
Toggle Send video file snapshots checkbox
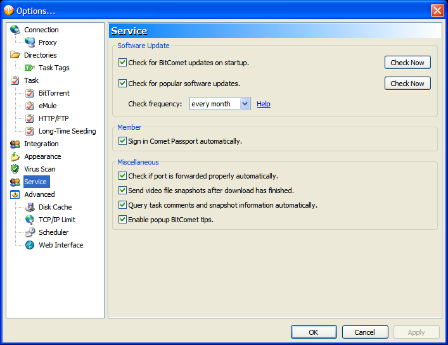point(122,191)
